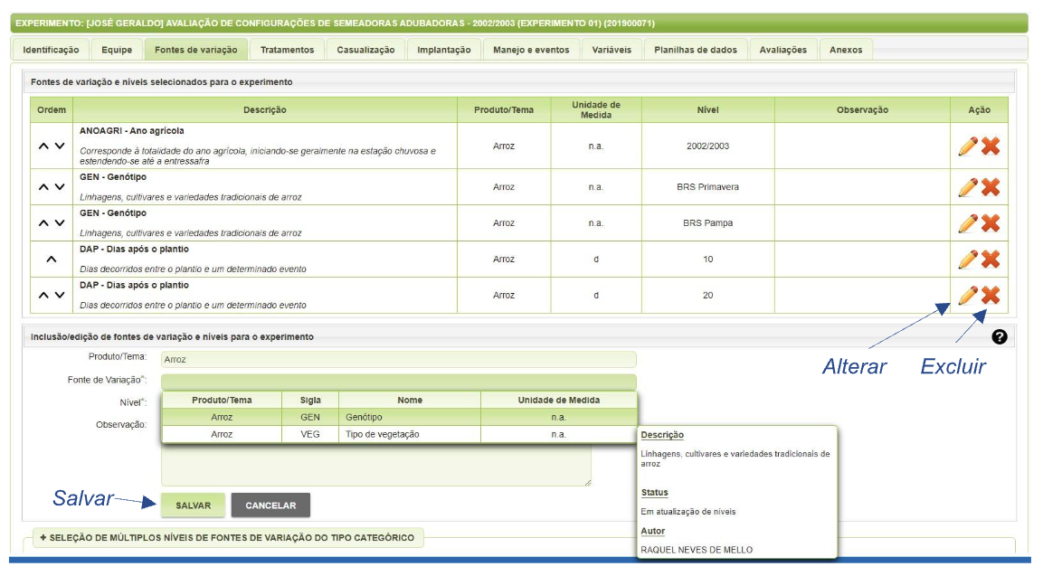Click inside the Observação text area
This screenshot has width=1043, height=576.
[375, 464]
